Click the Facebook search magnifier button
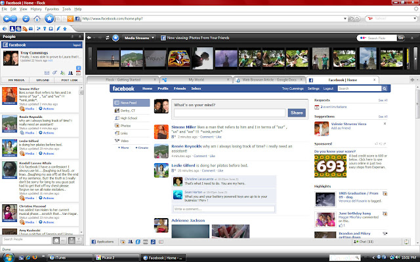The height and width of the screenshot is (262, 420). (x=385, y=88)
